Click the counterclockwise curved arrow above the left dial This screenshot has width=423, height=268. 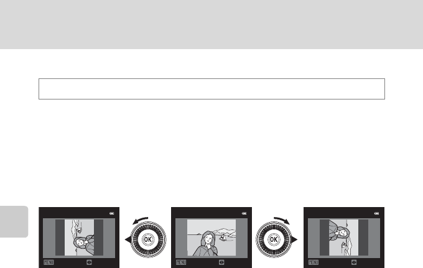[x=141, y=220]
